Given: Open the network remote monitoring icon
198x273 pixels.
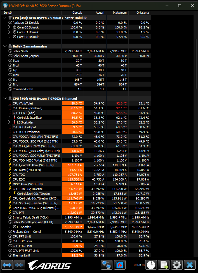Looking at the screenshot, I should click(107, 265).
